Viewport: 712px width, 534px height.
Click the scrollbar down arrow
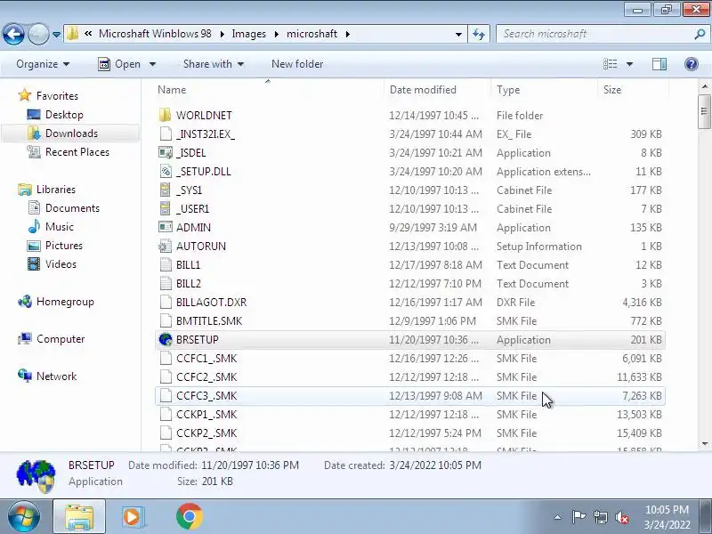coord(704,444)
